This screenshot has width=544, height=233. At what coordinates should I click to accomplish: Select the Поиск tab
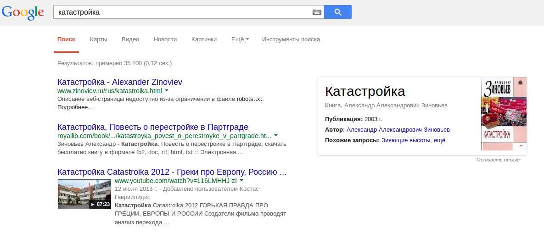click(x=66, y=39)
